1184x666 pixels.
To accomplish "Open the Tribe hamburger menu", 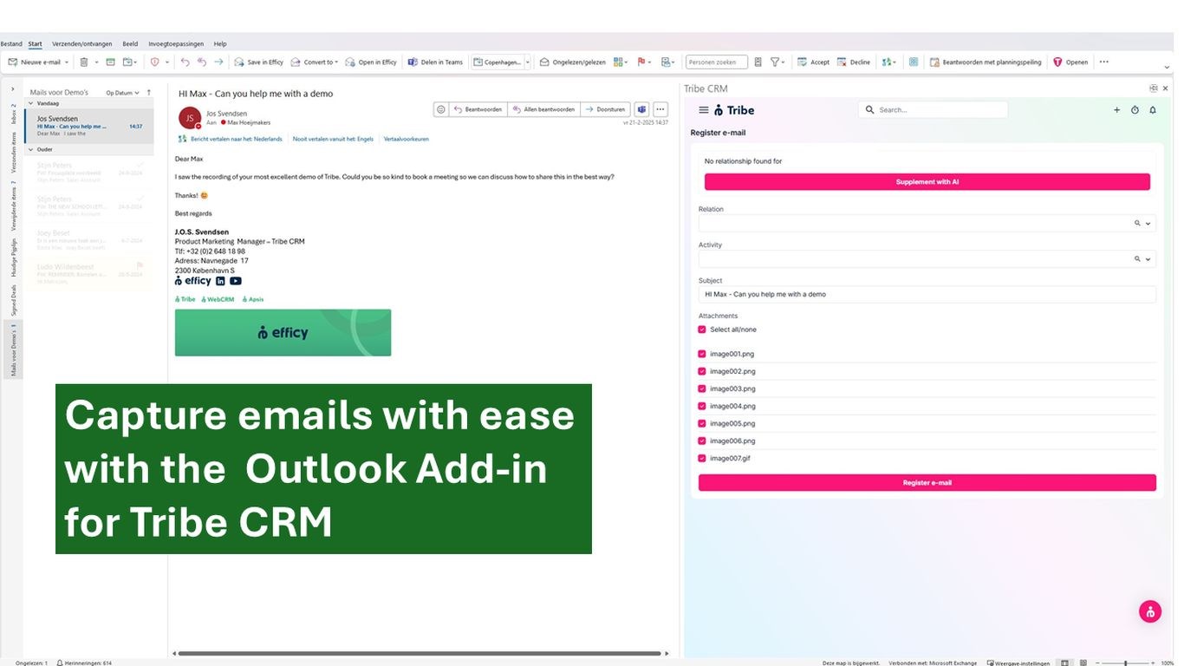I will coord(704,110).
